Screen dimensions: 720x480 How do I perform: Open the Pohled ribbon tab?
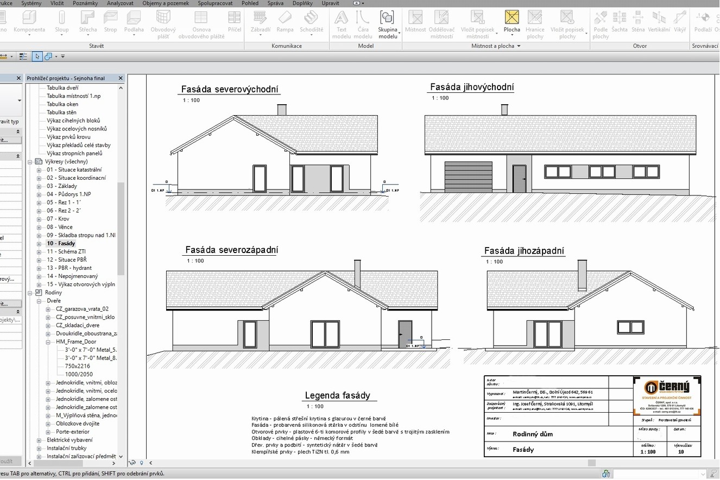pos(250,3)
